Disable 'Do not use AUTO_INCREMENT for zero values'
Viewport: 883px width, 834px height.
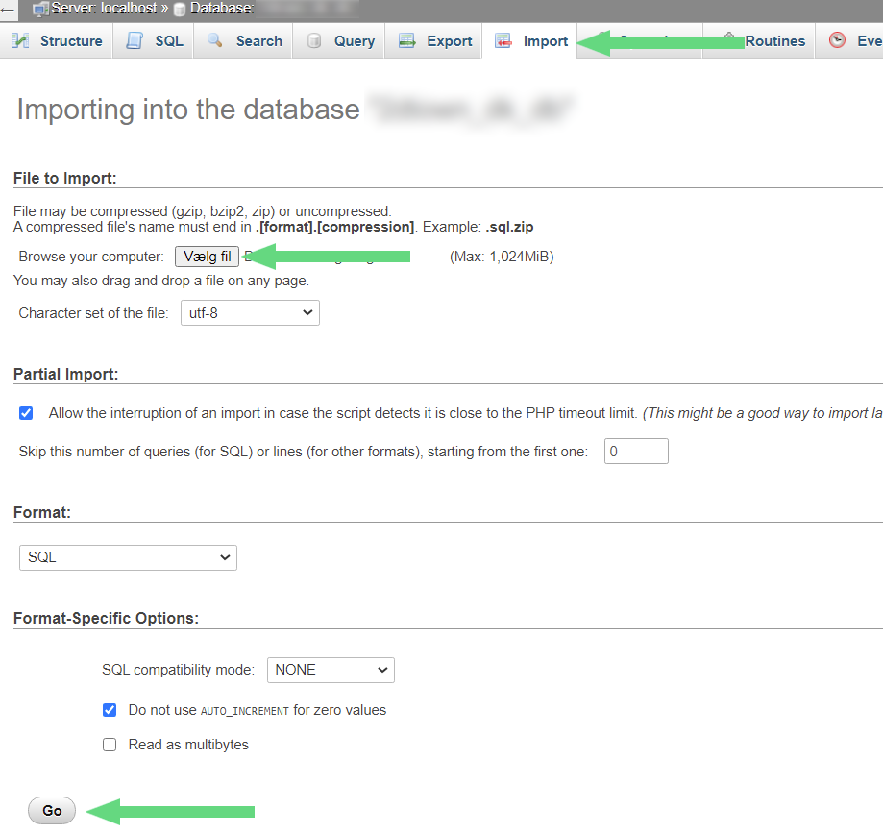pyautogui.click(x=110, y=710)
